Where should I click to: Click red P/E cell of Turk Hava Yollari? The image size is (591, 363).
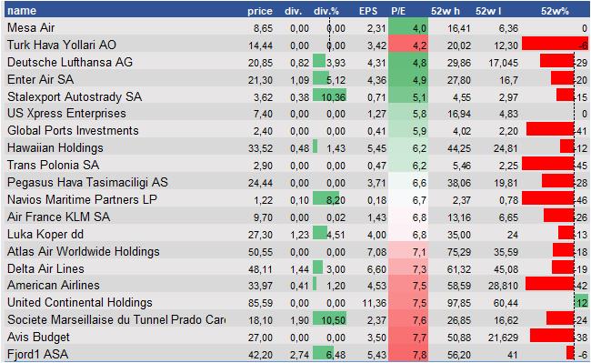408,44
